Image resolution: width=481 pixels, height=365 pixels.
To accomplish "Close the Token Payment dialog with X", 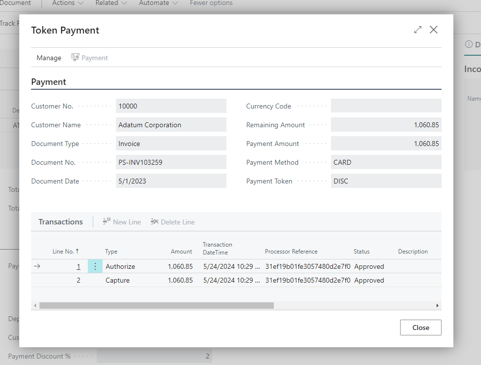I will pos(434,30).
